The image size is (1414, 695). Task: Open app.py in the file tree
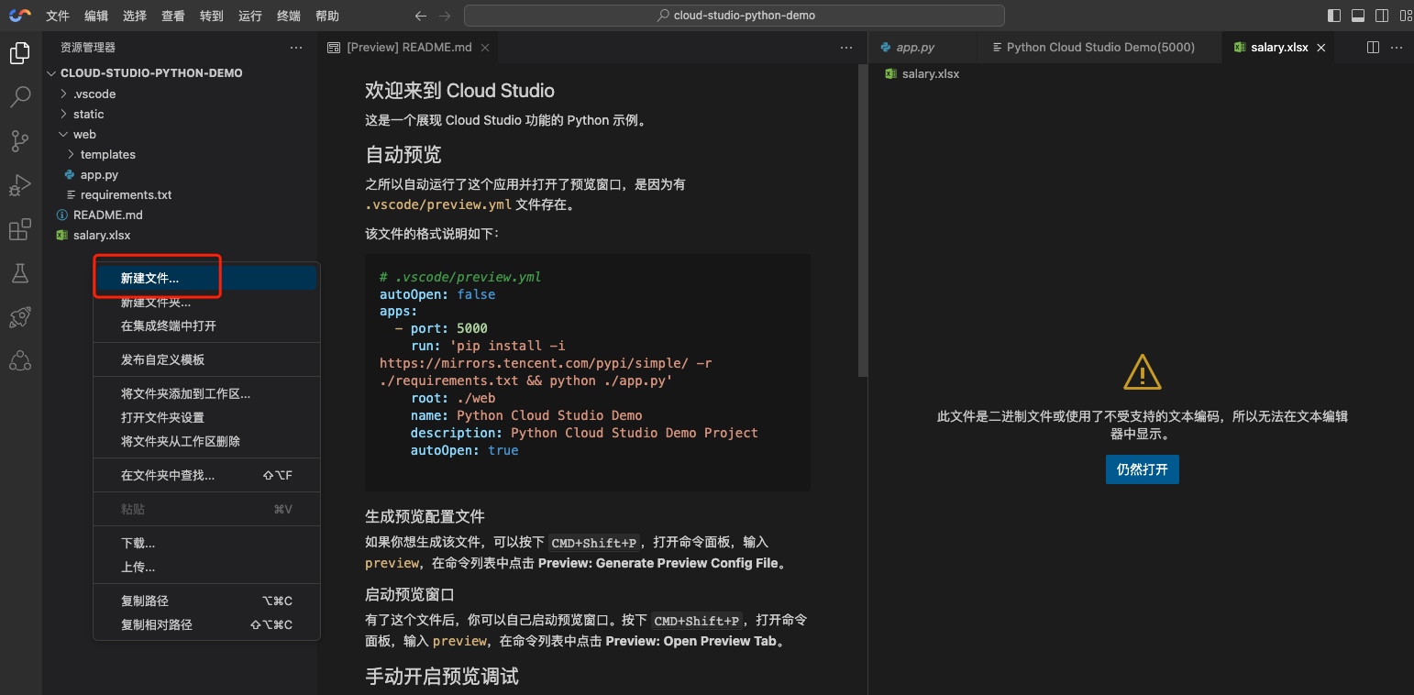pyautogui.click(x=181, y=174)
